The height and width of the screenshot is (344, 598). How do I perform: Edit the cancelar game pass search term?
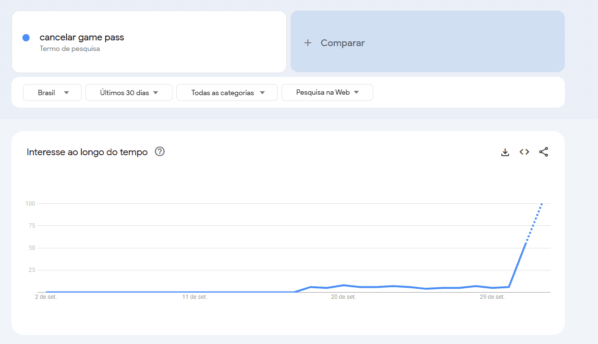[x=82, y=37]
